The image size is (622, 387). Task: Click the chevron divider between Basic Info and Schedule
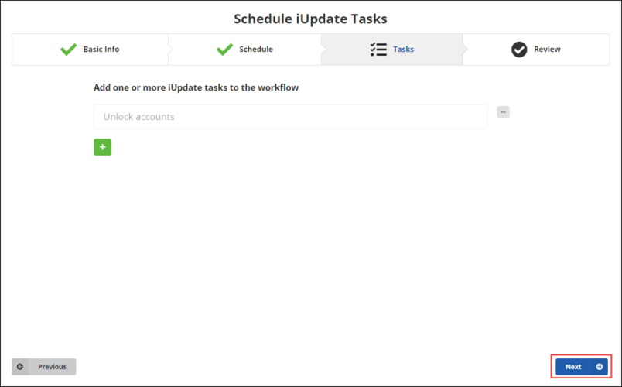171,50
